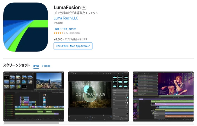This screenshot has height=126, width=197.
Task: Click the LumaFusion title heading
Action: click(67, 7)
